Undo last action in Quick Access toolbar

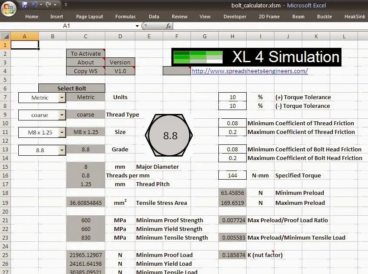(x=35, y=4)
